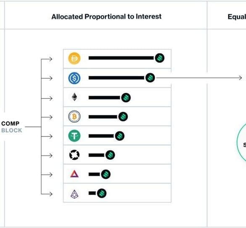Select the green Tether icon
This screenshot has height=228, width=246.
(x=74, y=136)
